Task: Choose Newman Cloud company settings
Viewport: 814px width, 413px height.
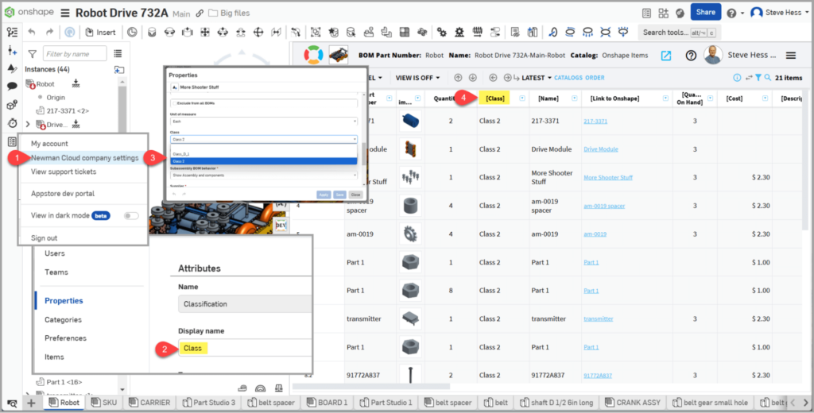Action: coord(84,158)
